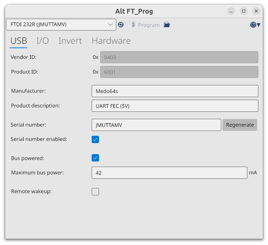Switch to the I/O tab
268x245 pixels.
pyautogui.click(x=43, y=41)
